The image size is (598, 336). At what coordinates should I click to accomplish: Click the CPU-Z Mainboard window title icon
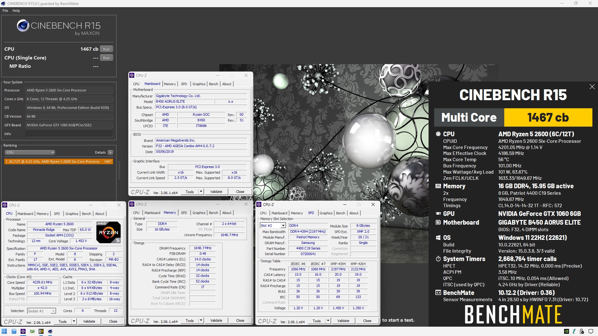click(132, 76)
